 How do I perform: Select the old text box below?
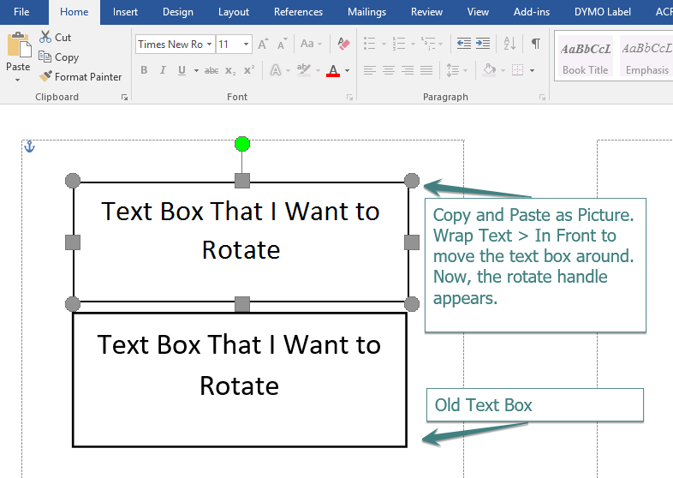click(x=240, y=379)
